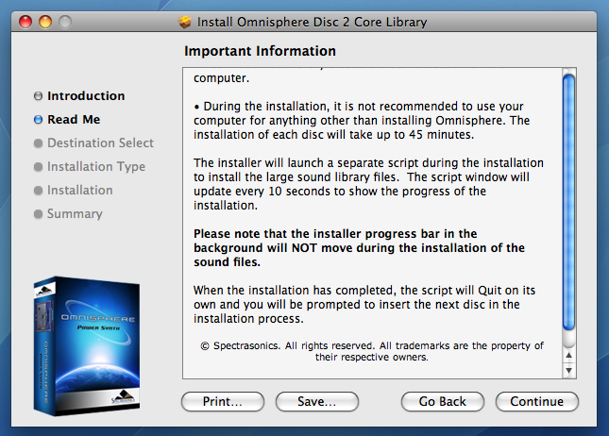
Task: Click the scroll up arrow
Action: pyautogui.click(x=569, y=355)
